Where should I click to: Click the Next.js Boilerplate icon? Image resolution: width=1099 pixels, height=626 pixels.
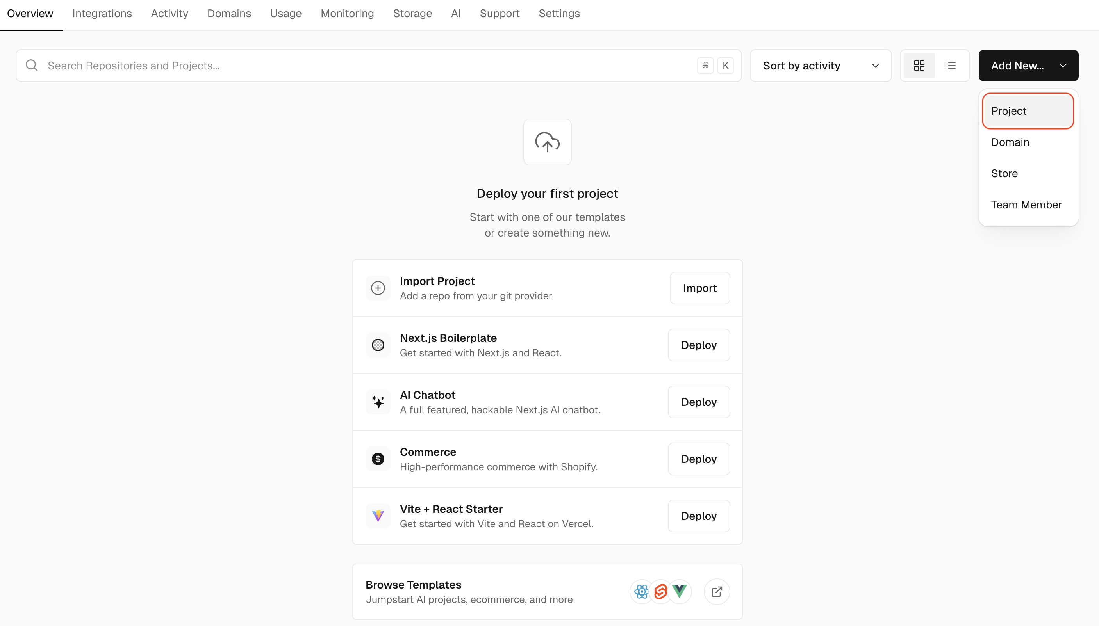[x=378, y=345]
